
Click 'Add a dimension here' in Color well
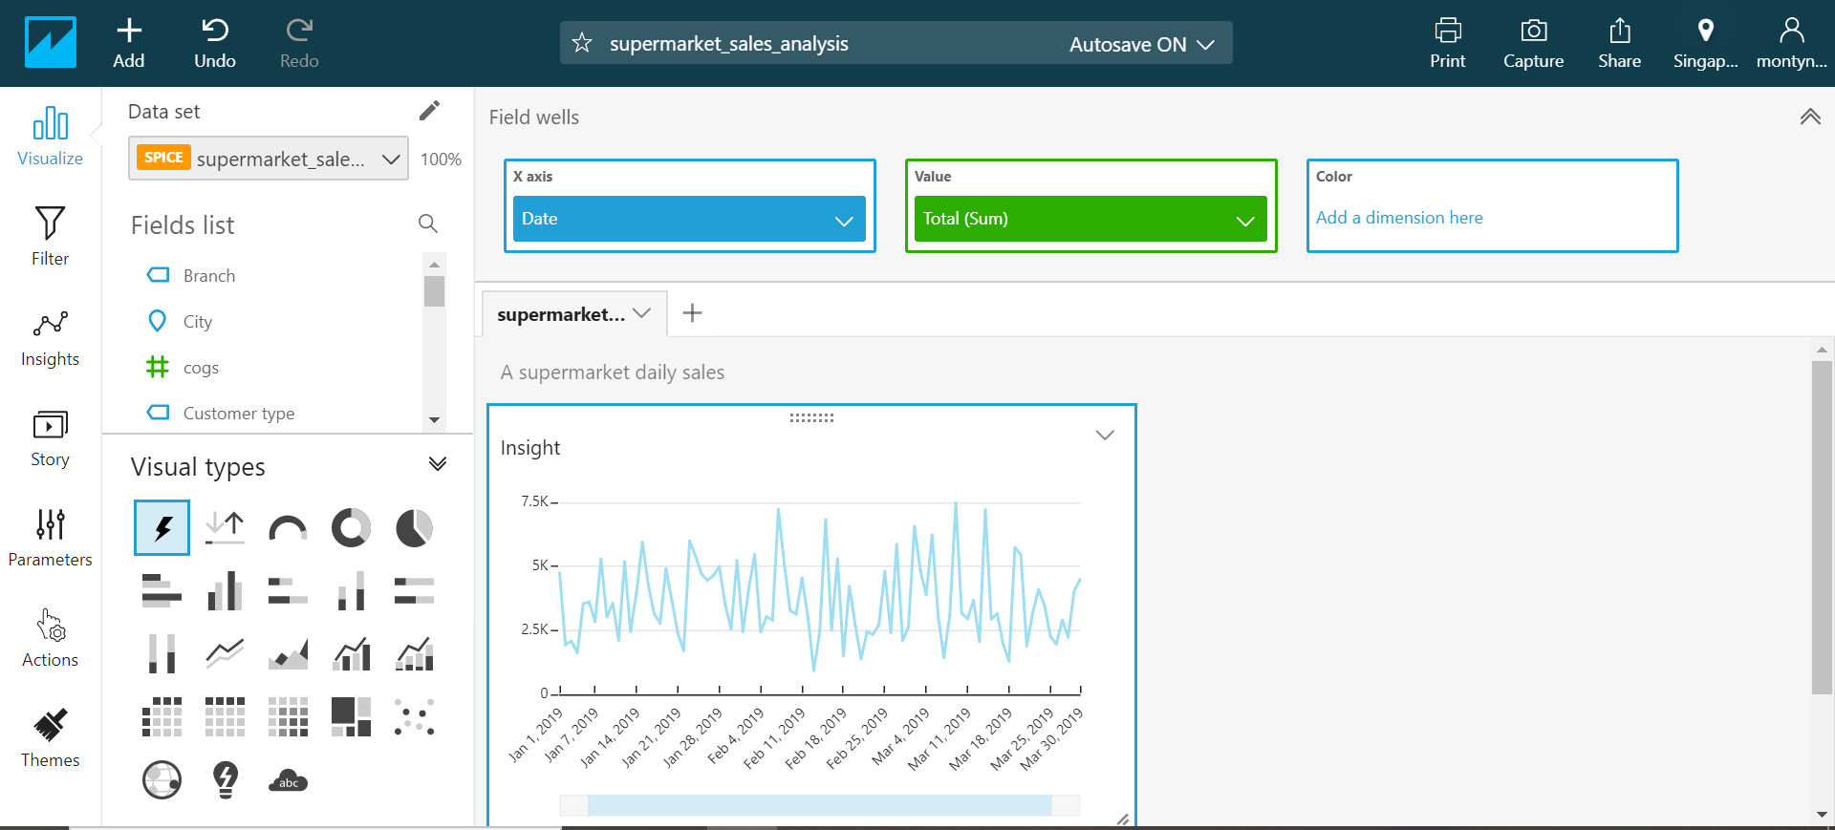[1399, 217]
